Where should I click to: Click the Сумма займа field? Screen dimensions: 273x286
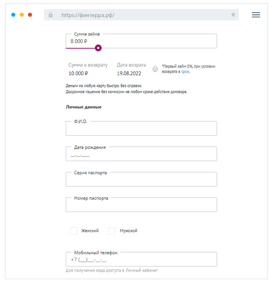141,41
